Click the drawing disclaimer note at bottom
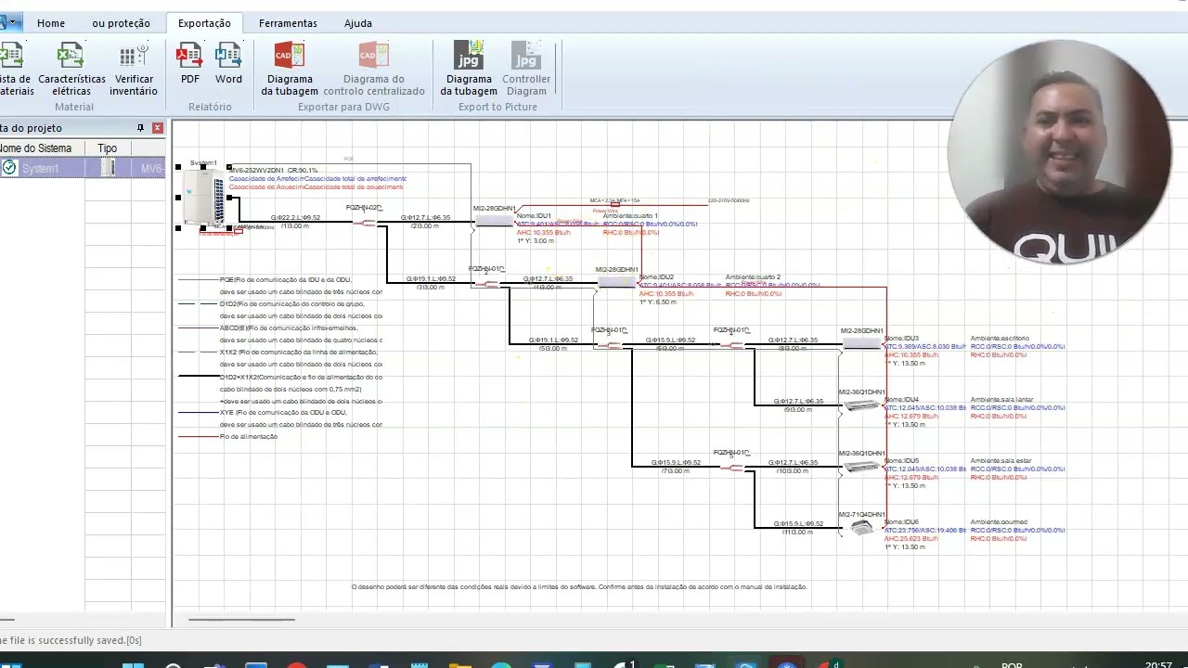The height and width of the screenshot is (668, 1188). pos(579,586)
